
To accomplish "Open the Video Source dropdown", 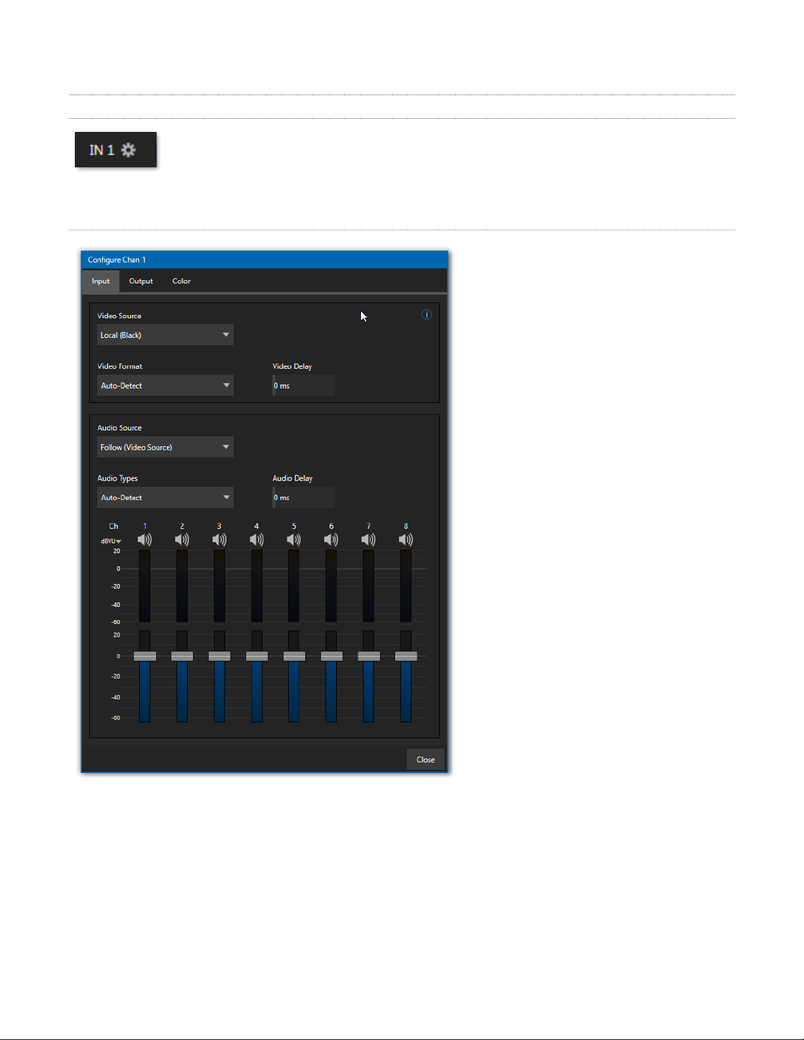I will pos(165,335).
